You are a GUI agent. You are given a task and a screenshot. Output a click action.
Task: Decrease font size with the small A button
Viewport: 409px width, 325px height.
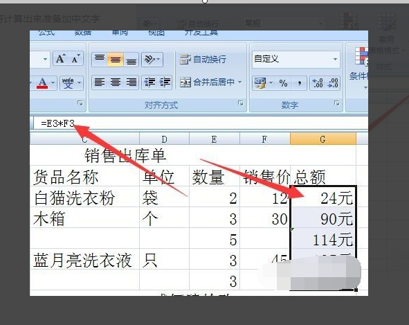(75, 59)
